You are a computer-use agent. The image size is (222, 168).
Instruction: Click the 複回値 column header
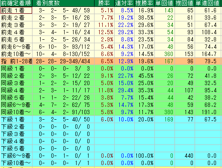point(185,3)
